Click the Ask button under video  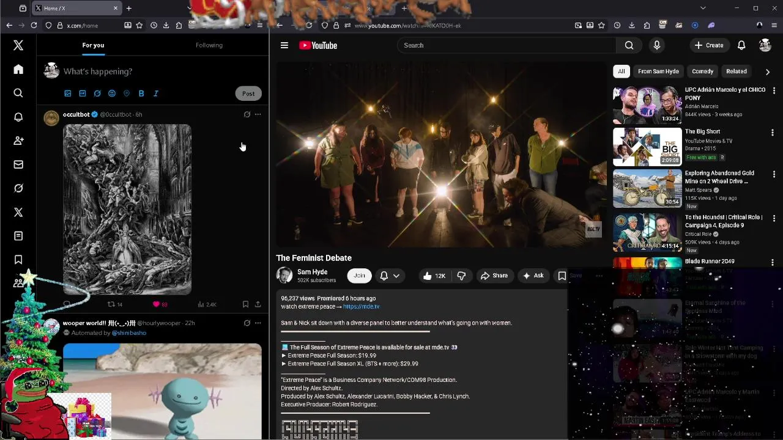pos(532,276)
